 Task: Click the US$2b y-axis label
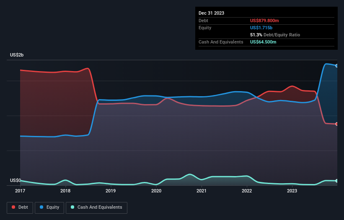point(17,55)
